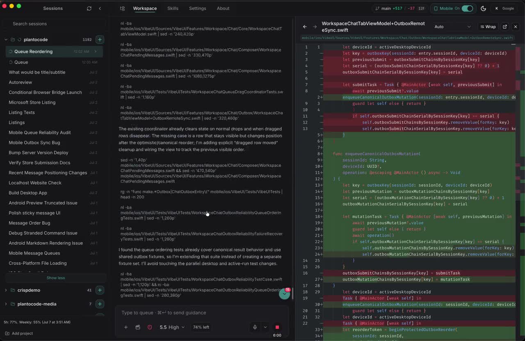Image resolution: width=525 pixels, height=341 pixels.
Task: Open the Autoreview session
Action: 54,82
